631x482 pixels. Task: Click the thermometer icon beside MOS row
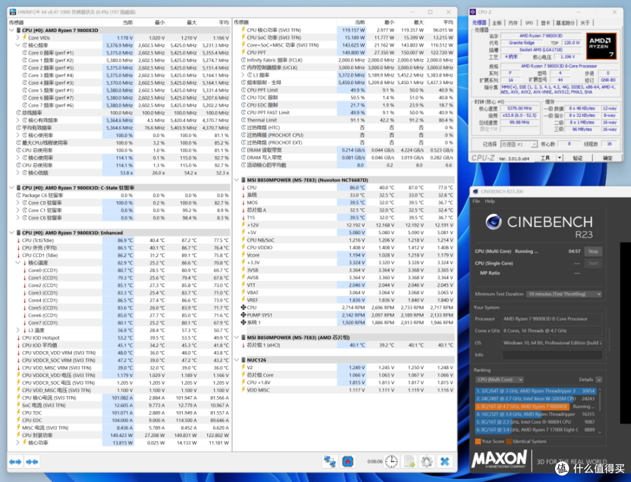click(243, 202)
